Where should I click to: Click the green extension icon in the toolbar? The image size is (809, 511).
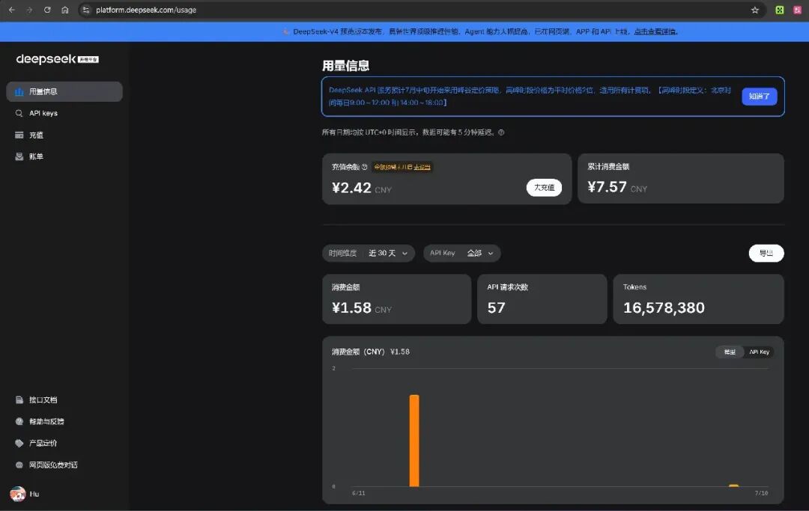(x=780, y=10)
